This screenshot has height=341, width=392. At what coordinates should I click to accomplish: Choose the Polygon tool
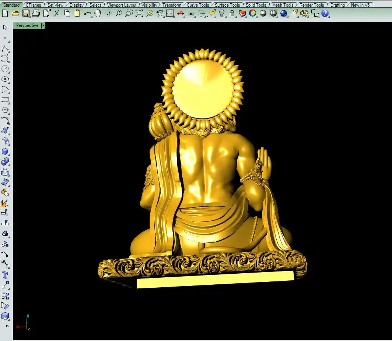[x=5, y=110]
